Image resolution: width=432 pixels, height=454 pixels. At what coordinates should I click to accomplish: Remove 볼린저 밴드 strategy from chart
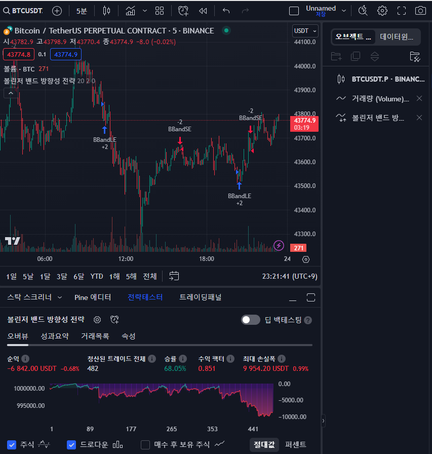pos(419,118)
